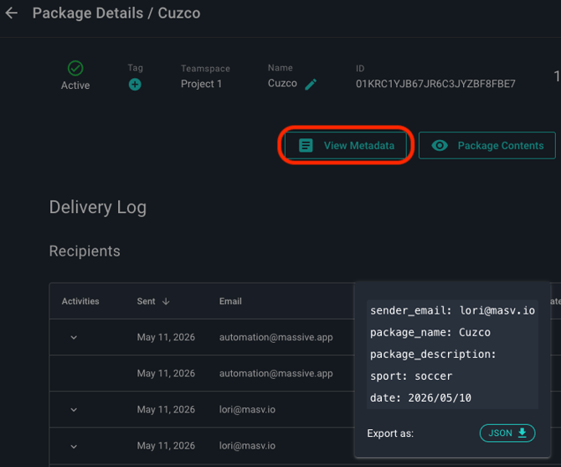The image size is (561, 467).
Task: Click May 11, 2026 in first row
Action: tap(166, 337)
